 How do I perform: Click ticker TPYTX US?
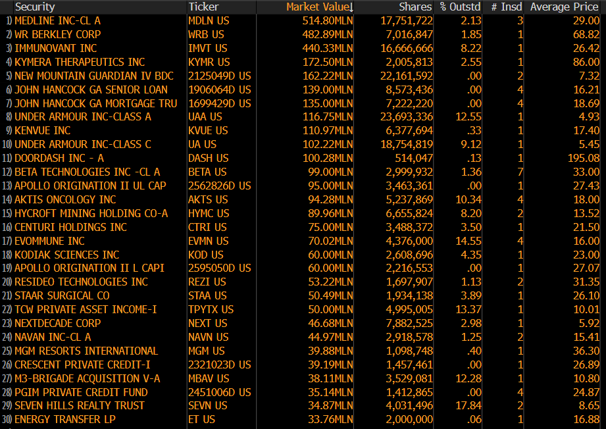coord(211,309)
